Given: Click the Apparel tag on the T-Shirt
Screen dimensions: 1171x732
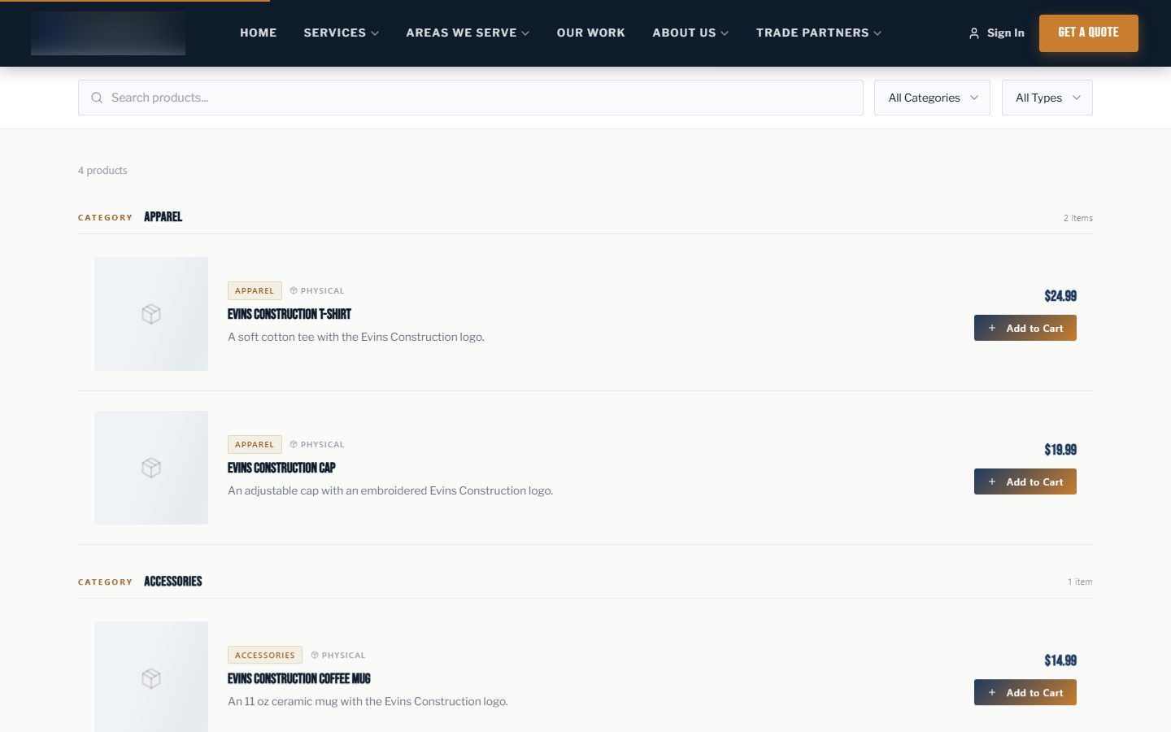Looking at the screenshot, I should [255, 290].
